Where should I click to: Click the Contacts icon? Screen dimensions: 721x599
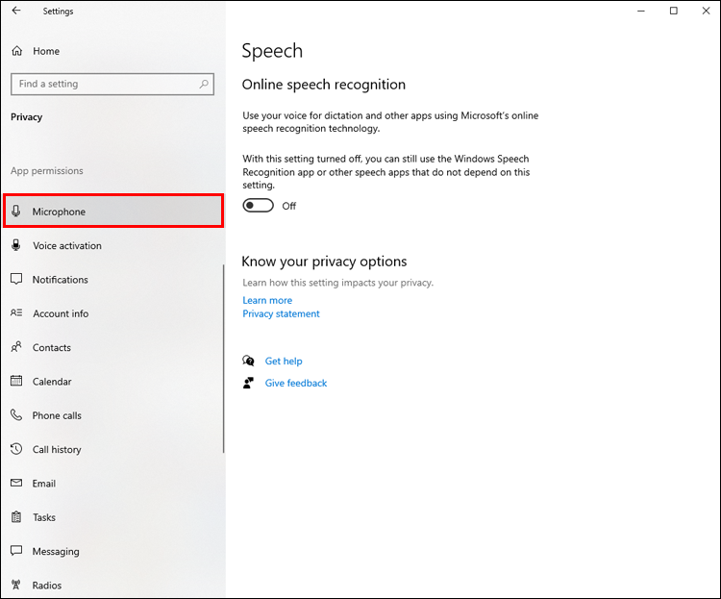pyautogui.click(x=16, y=347)
